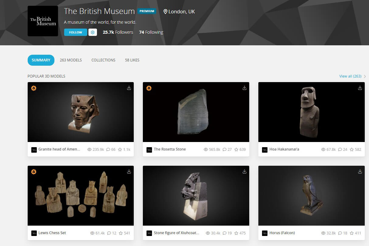Download the Horus (Falcon) model
Viewport: 369px width, 246px height.
click(x=360, y=172)
